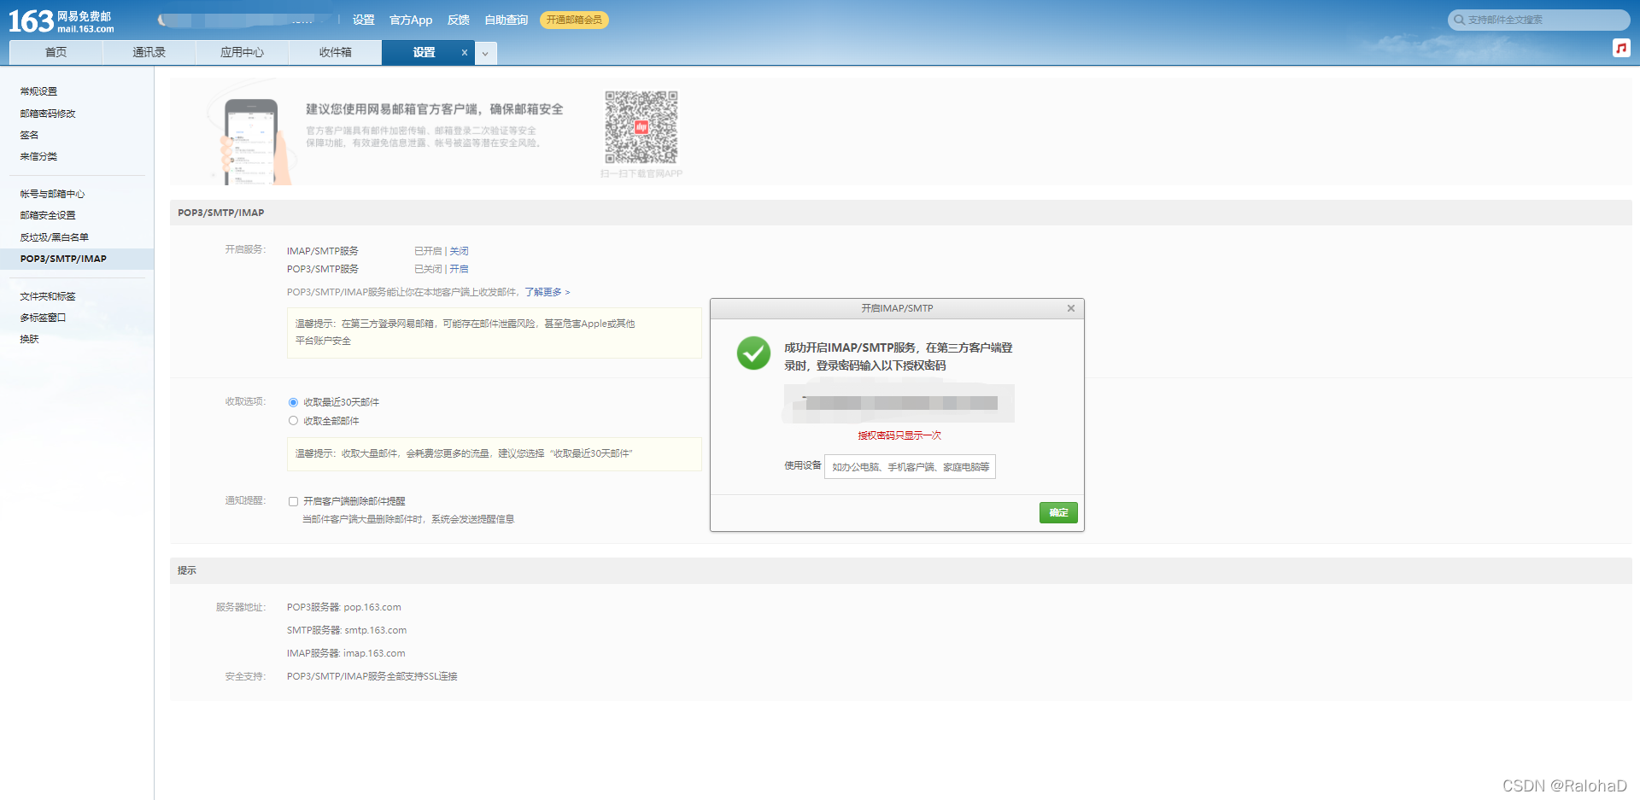Click the QR code image

641,127
